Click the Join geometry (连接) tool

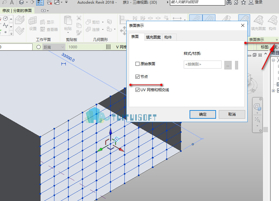coord(93,29)
